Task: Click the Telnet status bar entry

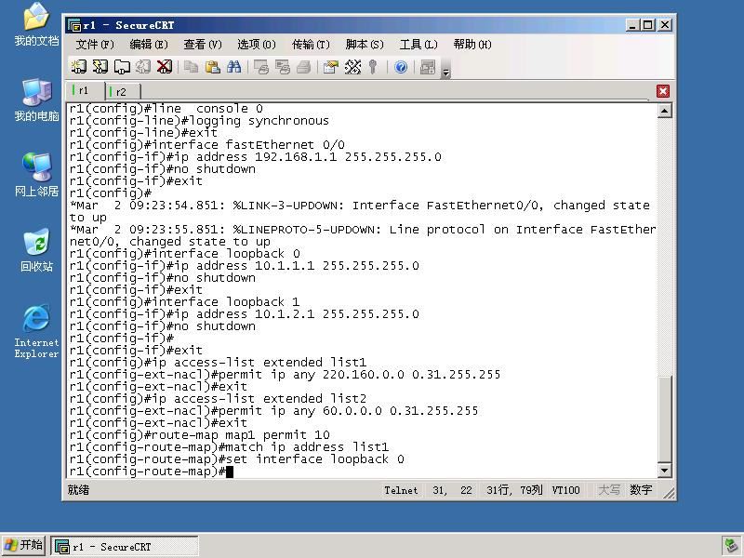Action: 401,490
